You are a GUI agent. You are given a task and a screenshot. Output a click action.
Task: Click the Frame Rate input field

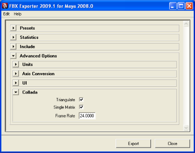pyautogui.click(x=87, y=116)
